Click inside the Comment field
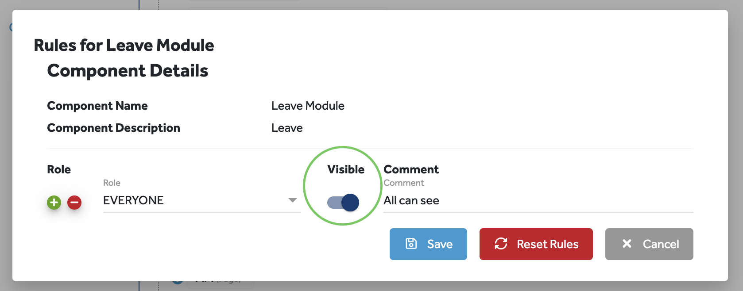The width and height of the screenshot is (743, 291). click(x=487, y=200)
